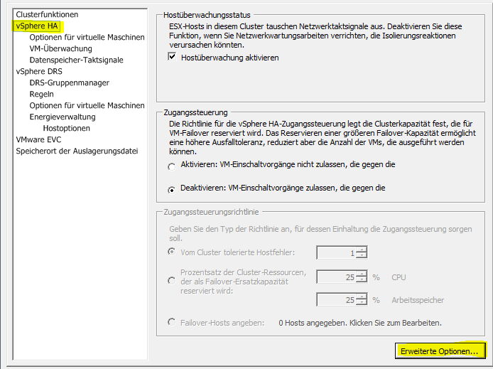493x369 pixels.
Task: Choose Prozentsatz der Cluster-Ressourcen radio option
Action: tap(172, 280)
